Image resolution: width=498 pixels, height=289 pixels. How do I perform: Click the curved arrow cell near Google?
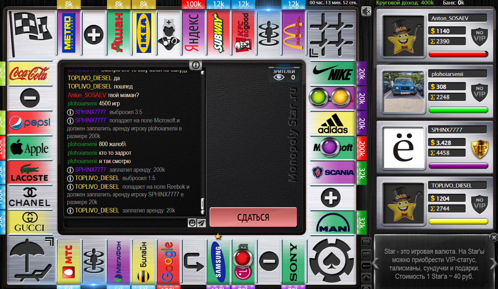[x=194, y=261]
